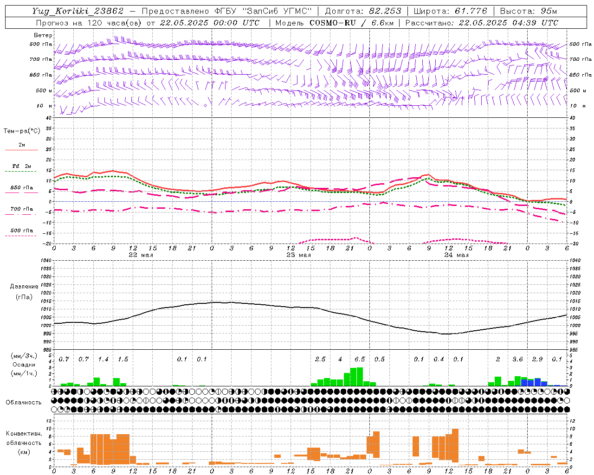Screen dimensions: 594x475
Task: Click the (гПа) unit under Давление
Action: click(24, 297)
